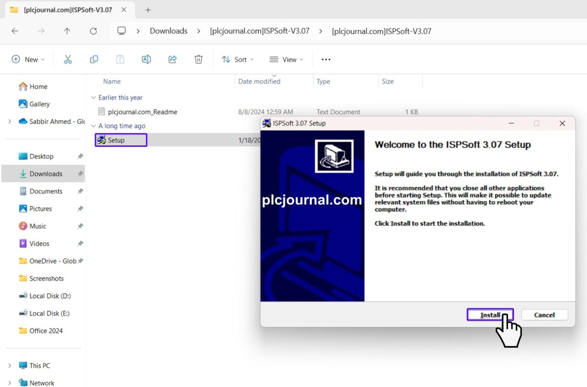
Task: Click Install to start ISPSoft installation
Action: (490, 315)
